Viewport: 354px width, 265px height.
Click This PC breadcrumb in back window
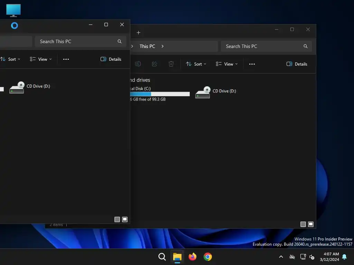point(147,46)
